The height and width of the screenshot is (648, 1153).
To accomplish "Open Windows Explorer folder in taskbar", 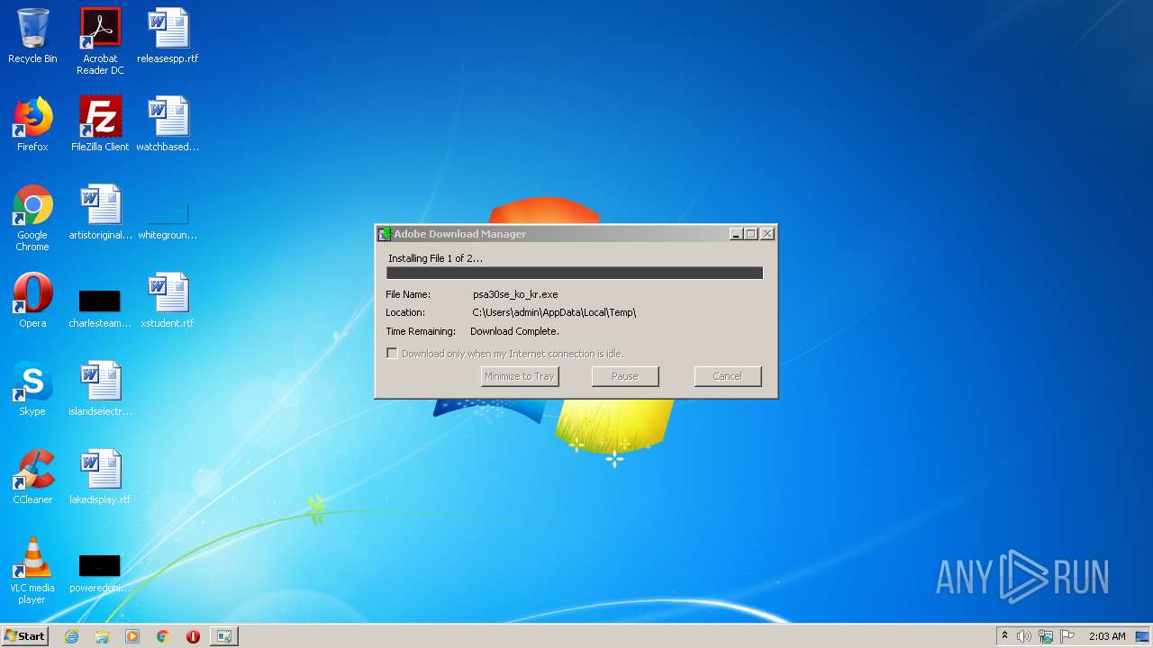I will [102, 636].
